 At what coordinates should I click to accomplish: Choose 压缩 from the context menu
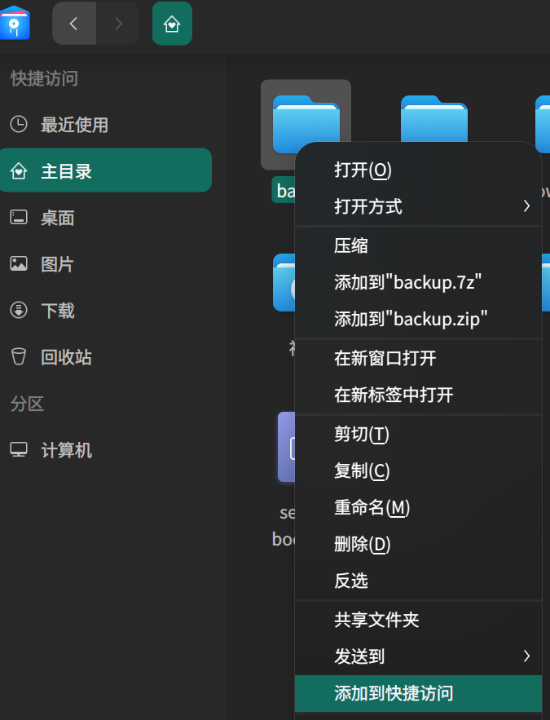tap(418, 245)
